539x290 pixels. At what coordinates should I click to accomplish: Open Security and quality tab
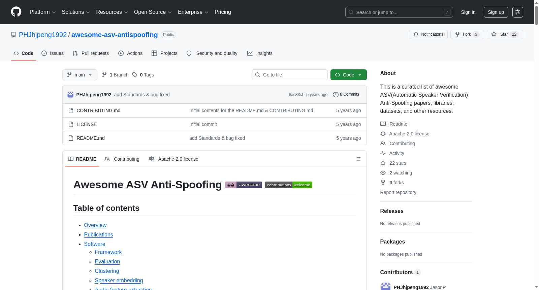tap(212, 53)
